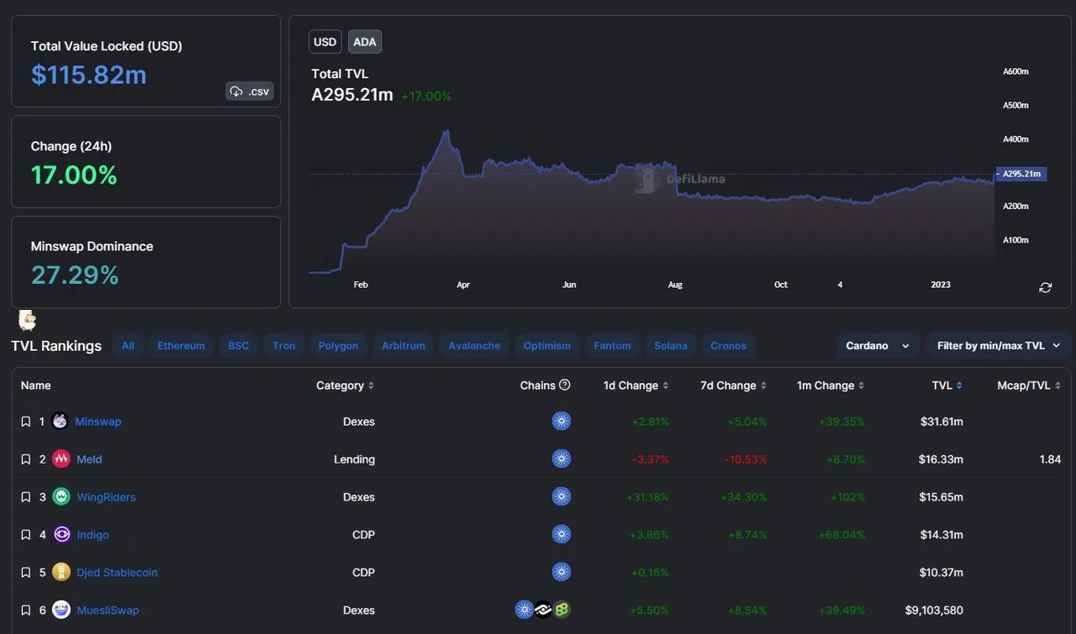This screenshot has width=1076, height=634.
Task: Select the Avalanche chain tab
Action: click(x=474, y=346)
